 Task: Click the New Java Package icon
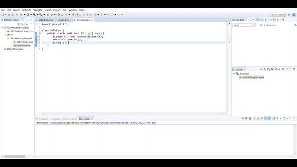tap(48, 15)
